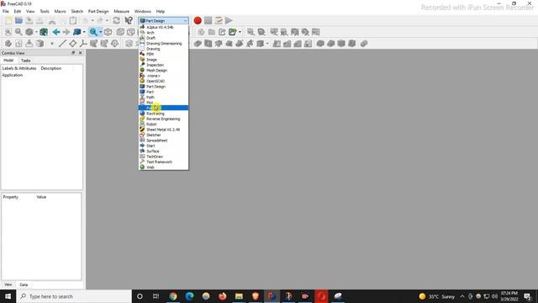Open the Macro menu

[60, 11]
